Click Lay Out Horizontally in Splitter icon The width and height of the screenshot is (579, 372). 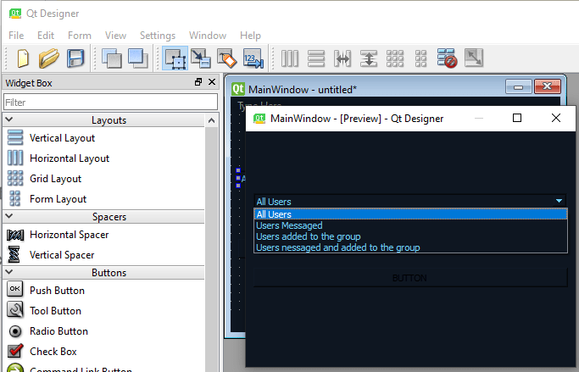click(342, 58)
